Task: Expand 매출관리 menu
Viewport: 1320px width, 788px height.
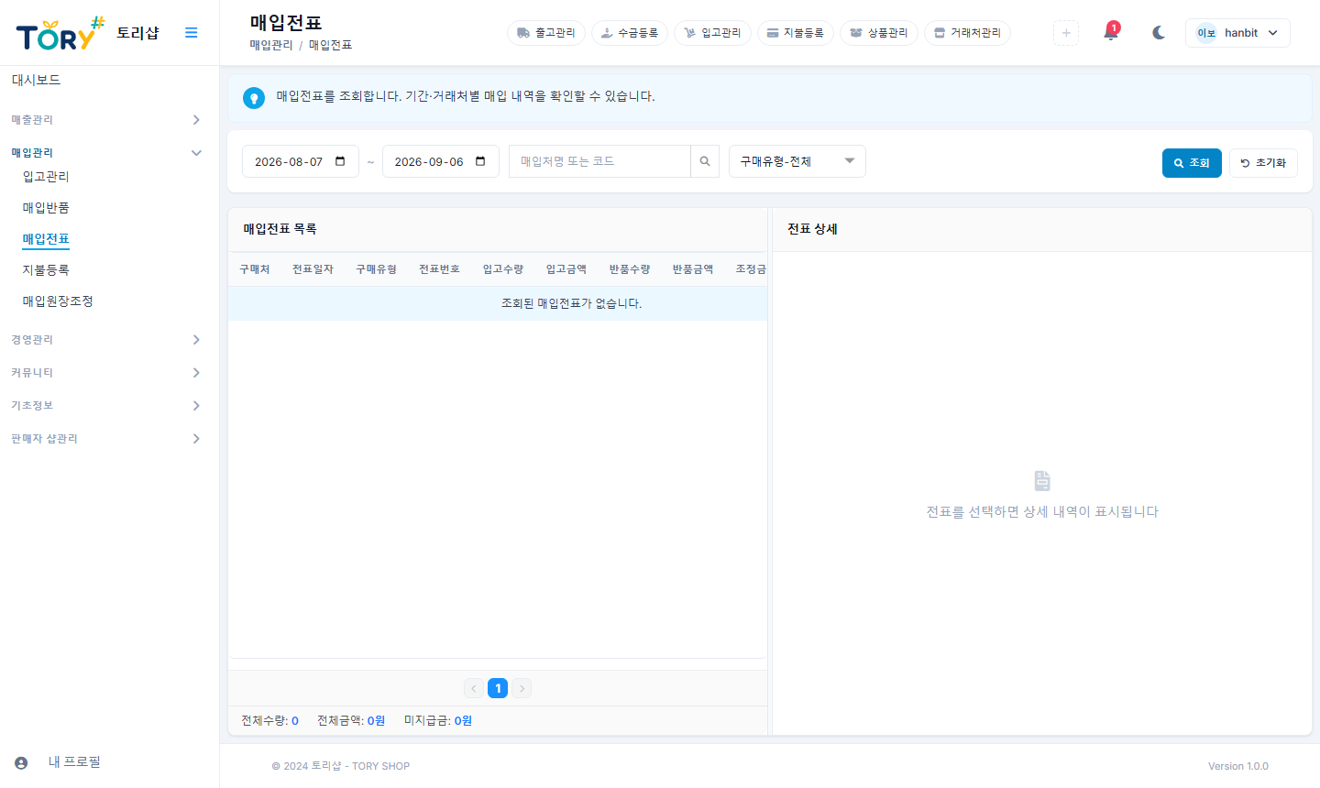Action: tap(106, 120)
